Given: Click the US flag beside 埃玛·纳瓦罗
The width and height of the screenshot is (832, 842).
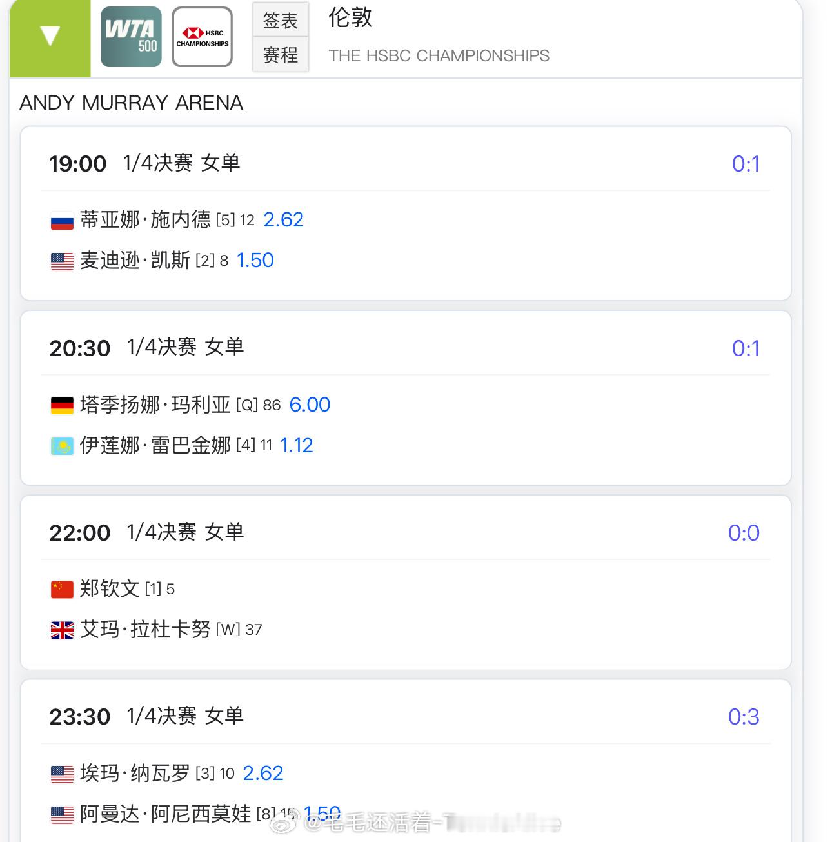Looking at the screenshot, I should click(x=62, y=774).
